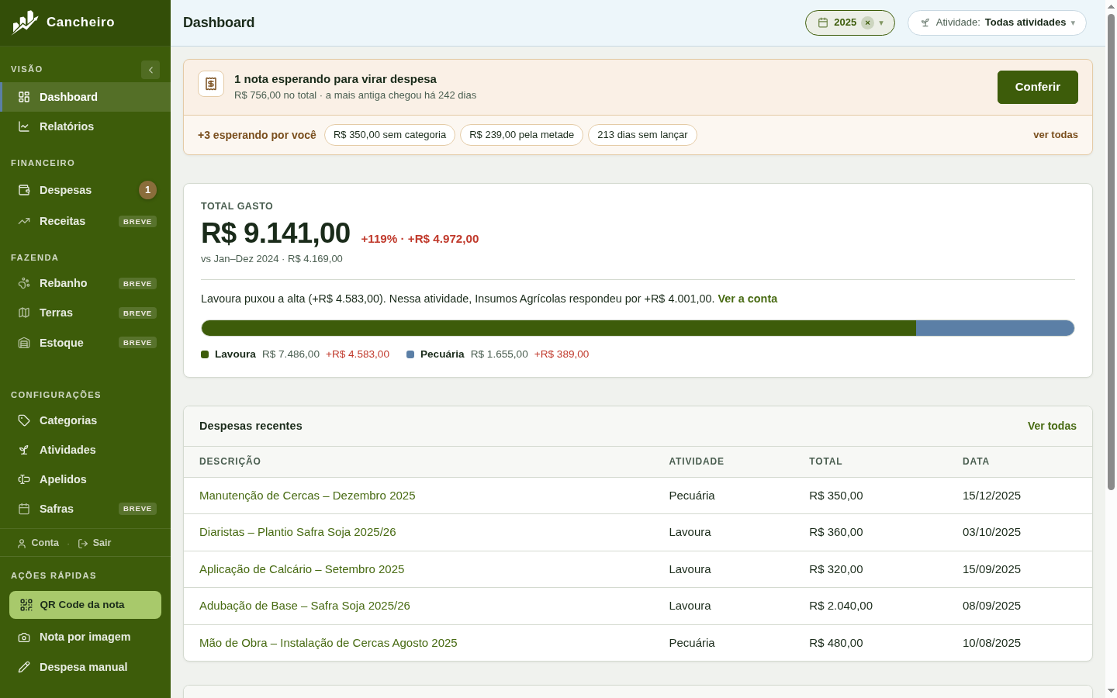The height and width of the screenshot is (698, 1117).
Task: Collapse the sidebar with the chevron button
Action: (x=150, y=70)
